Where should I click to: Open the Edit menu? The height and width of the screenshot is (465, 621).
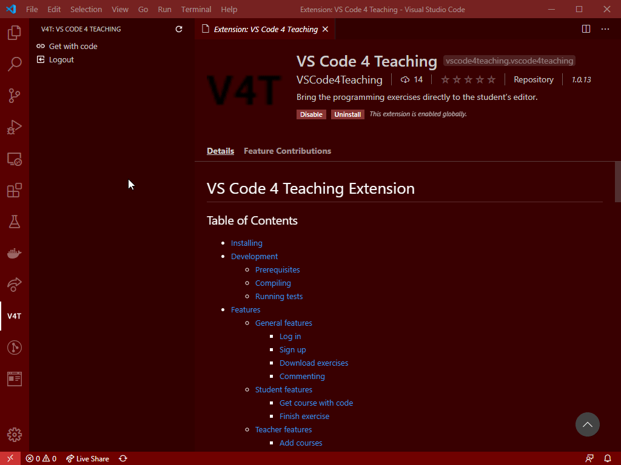54,9
